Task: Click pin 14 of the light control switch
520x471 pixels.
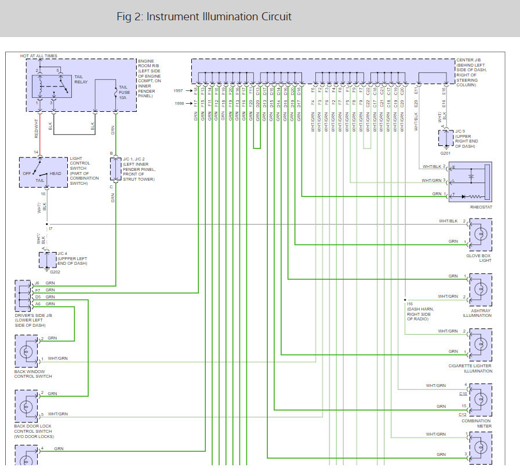Action: pos(36,152)
